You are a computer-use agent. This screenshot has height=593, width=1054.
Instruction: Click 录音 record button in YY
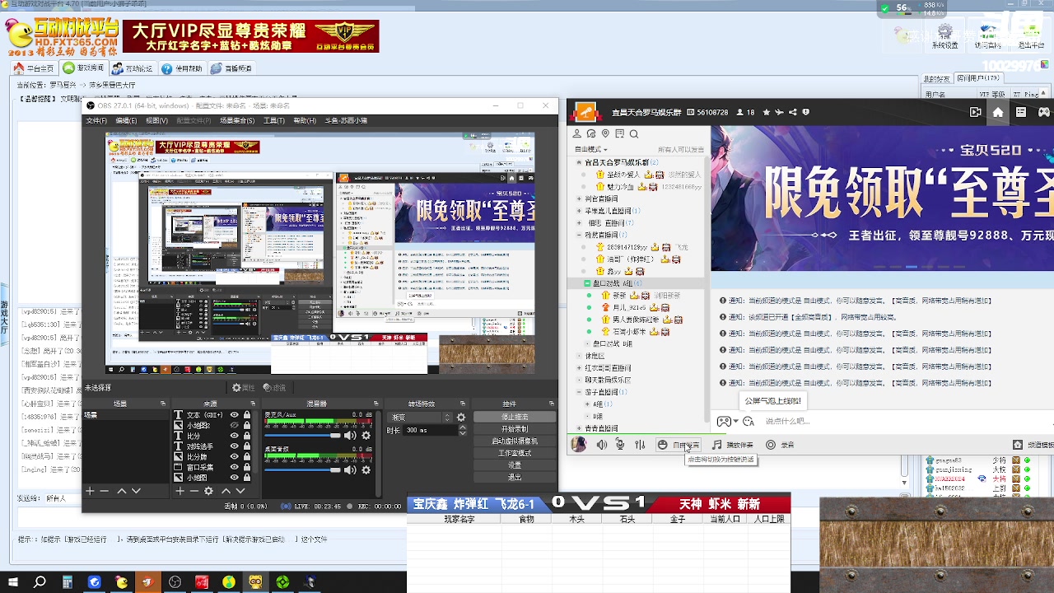780,445
